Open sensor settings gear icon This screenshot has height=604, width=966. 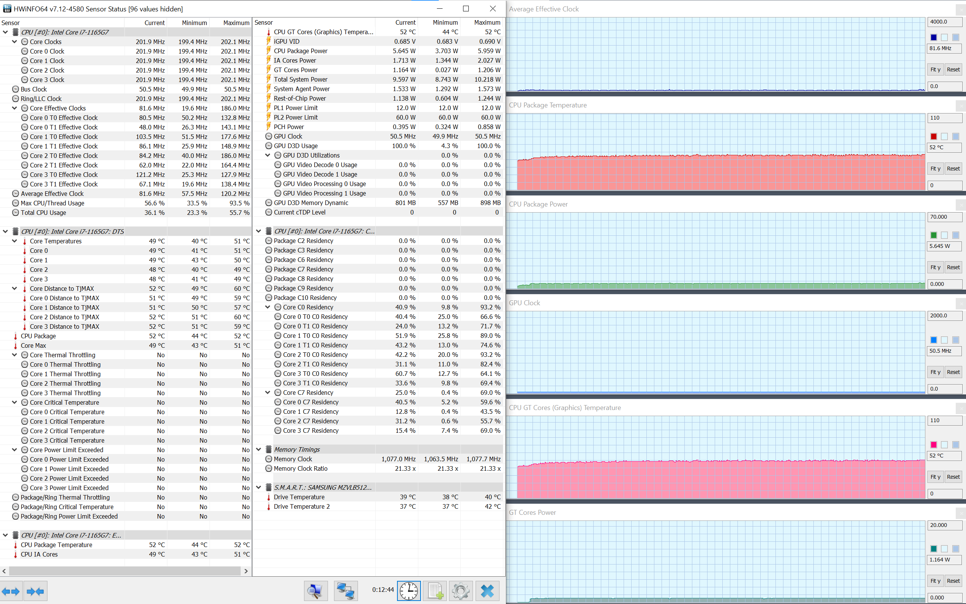460,591
